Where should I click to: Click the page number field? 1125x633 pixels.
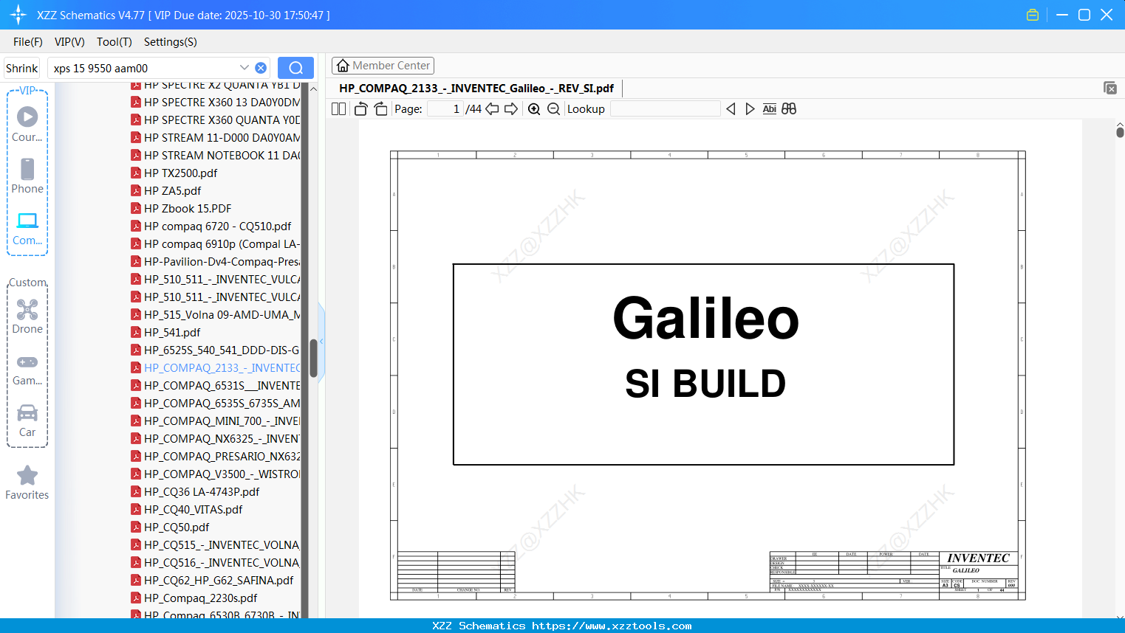point(445,109)
